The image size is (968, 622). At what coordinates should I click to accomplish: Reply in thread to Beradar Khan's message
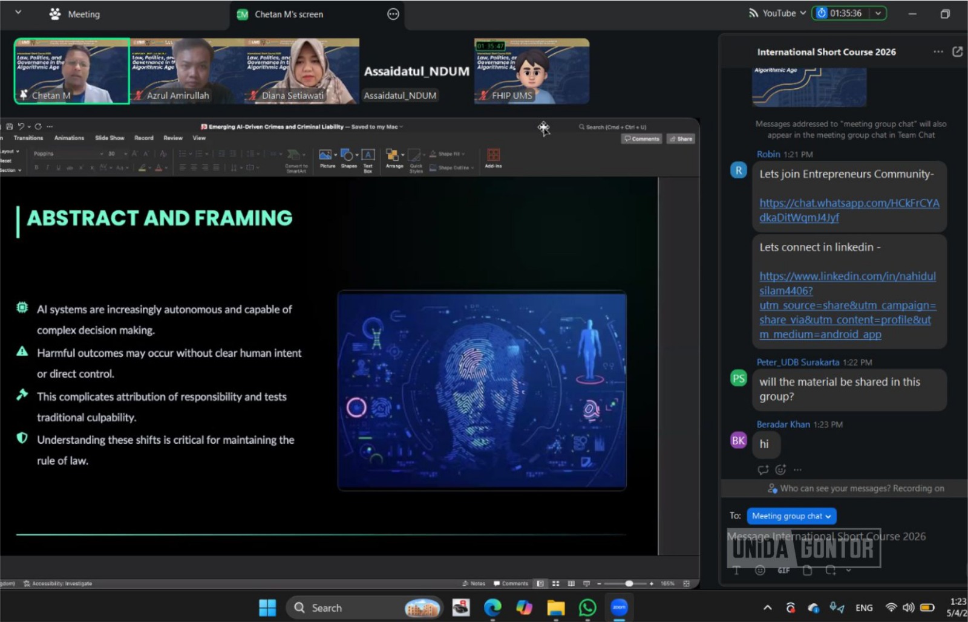pos(763,470)
